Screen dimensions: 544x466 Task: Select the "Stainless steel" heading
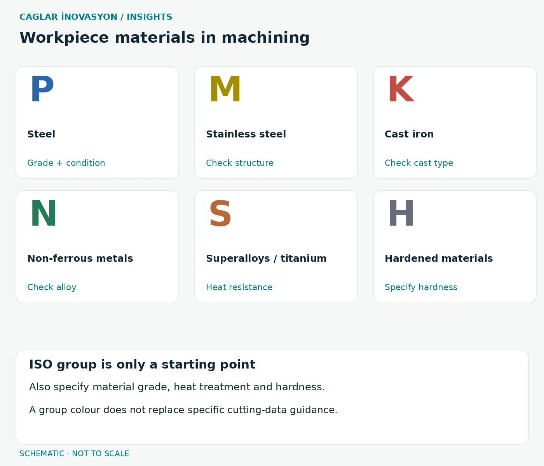(246, 134)
